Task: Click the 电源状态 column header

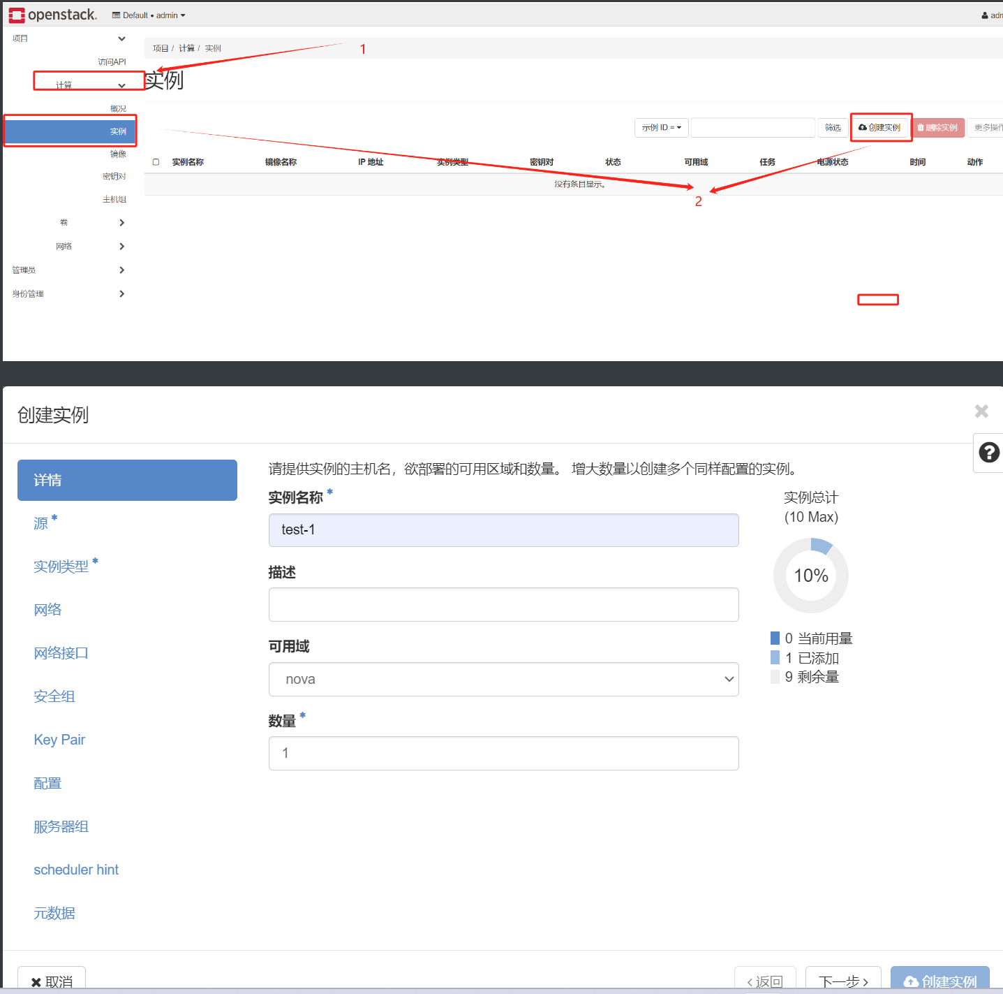Action: [833, 162]
